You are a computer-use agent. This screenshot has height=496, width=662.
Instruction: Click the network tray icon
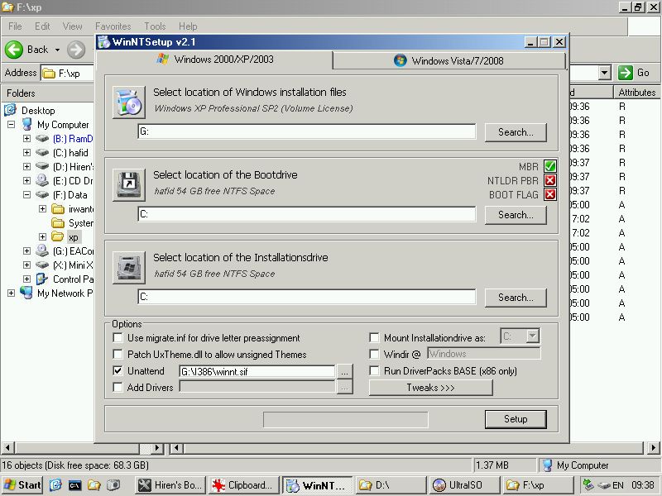[x=588, y=485]
